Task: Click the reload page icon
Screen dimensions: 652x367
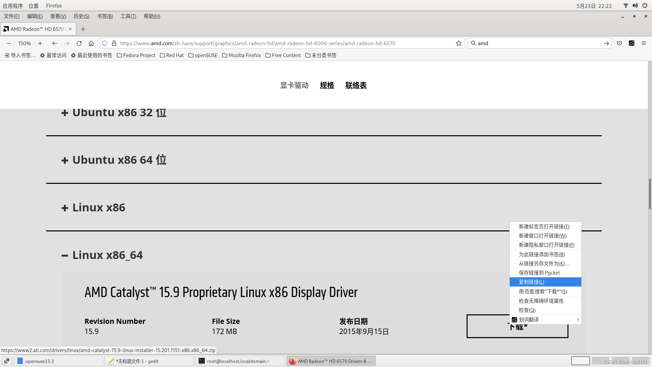Action: click(x=79, y=43)
